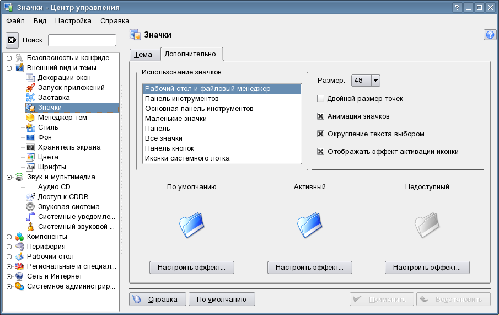Expand the Системное администрирование branch
The image size is (499, 315).
9,286
